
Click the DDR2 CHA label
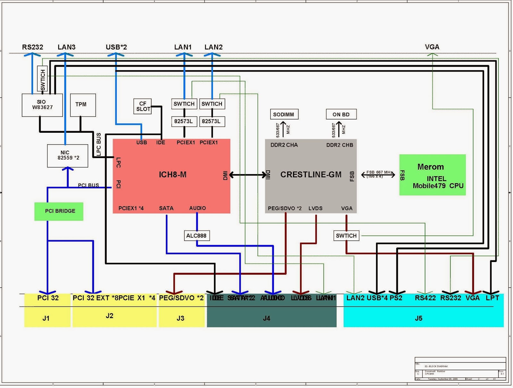[284, 145]
